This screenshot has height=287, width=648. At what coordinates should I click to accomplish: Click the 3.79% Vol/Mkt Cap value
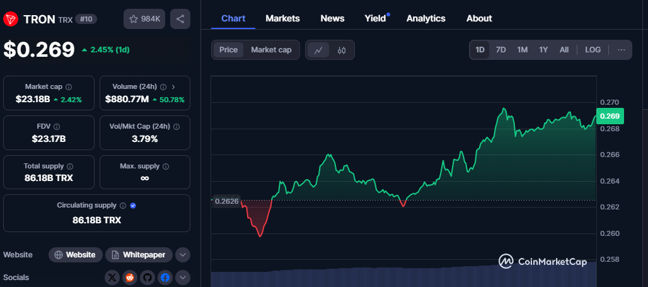coord(144,139)
